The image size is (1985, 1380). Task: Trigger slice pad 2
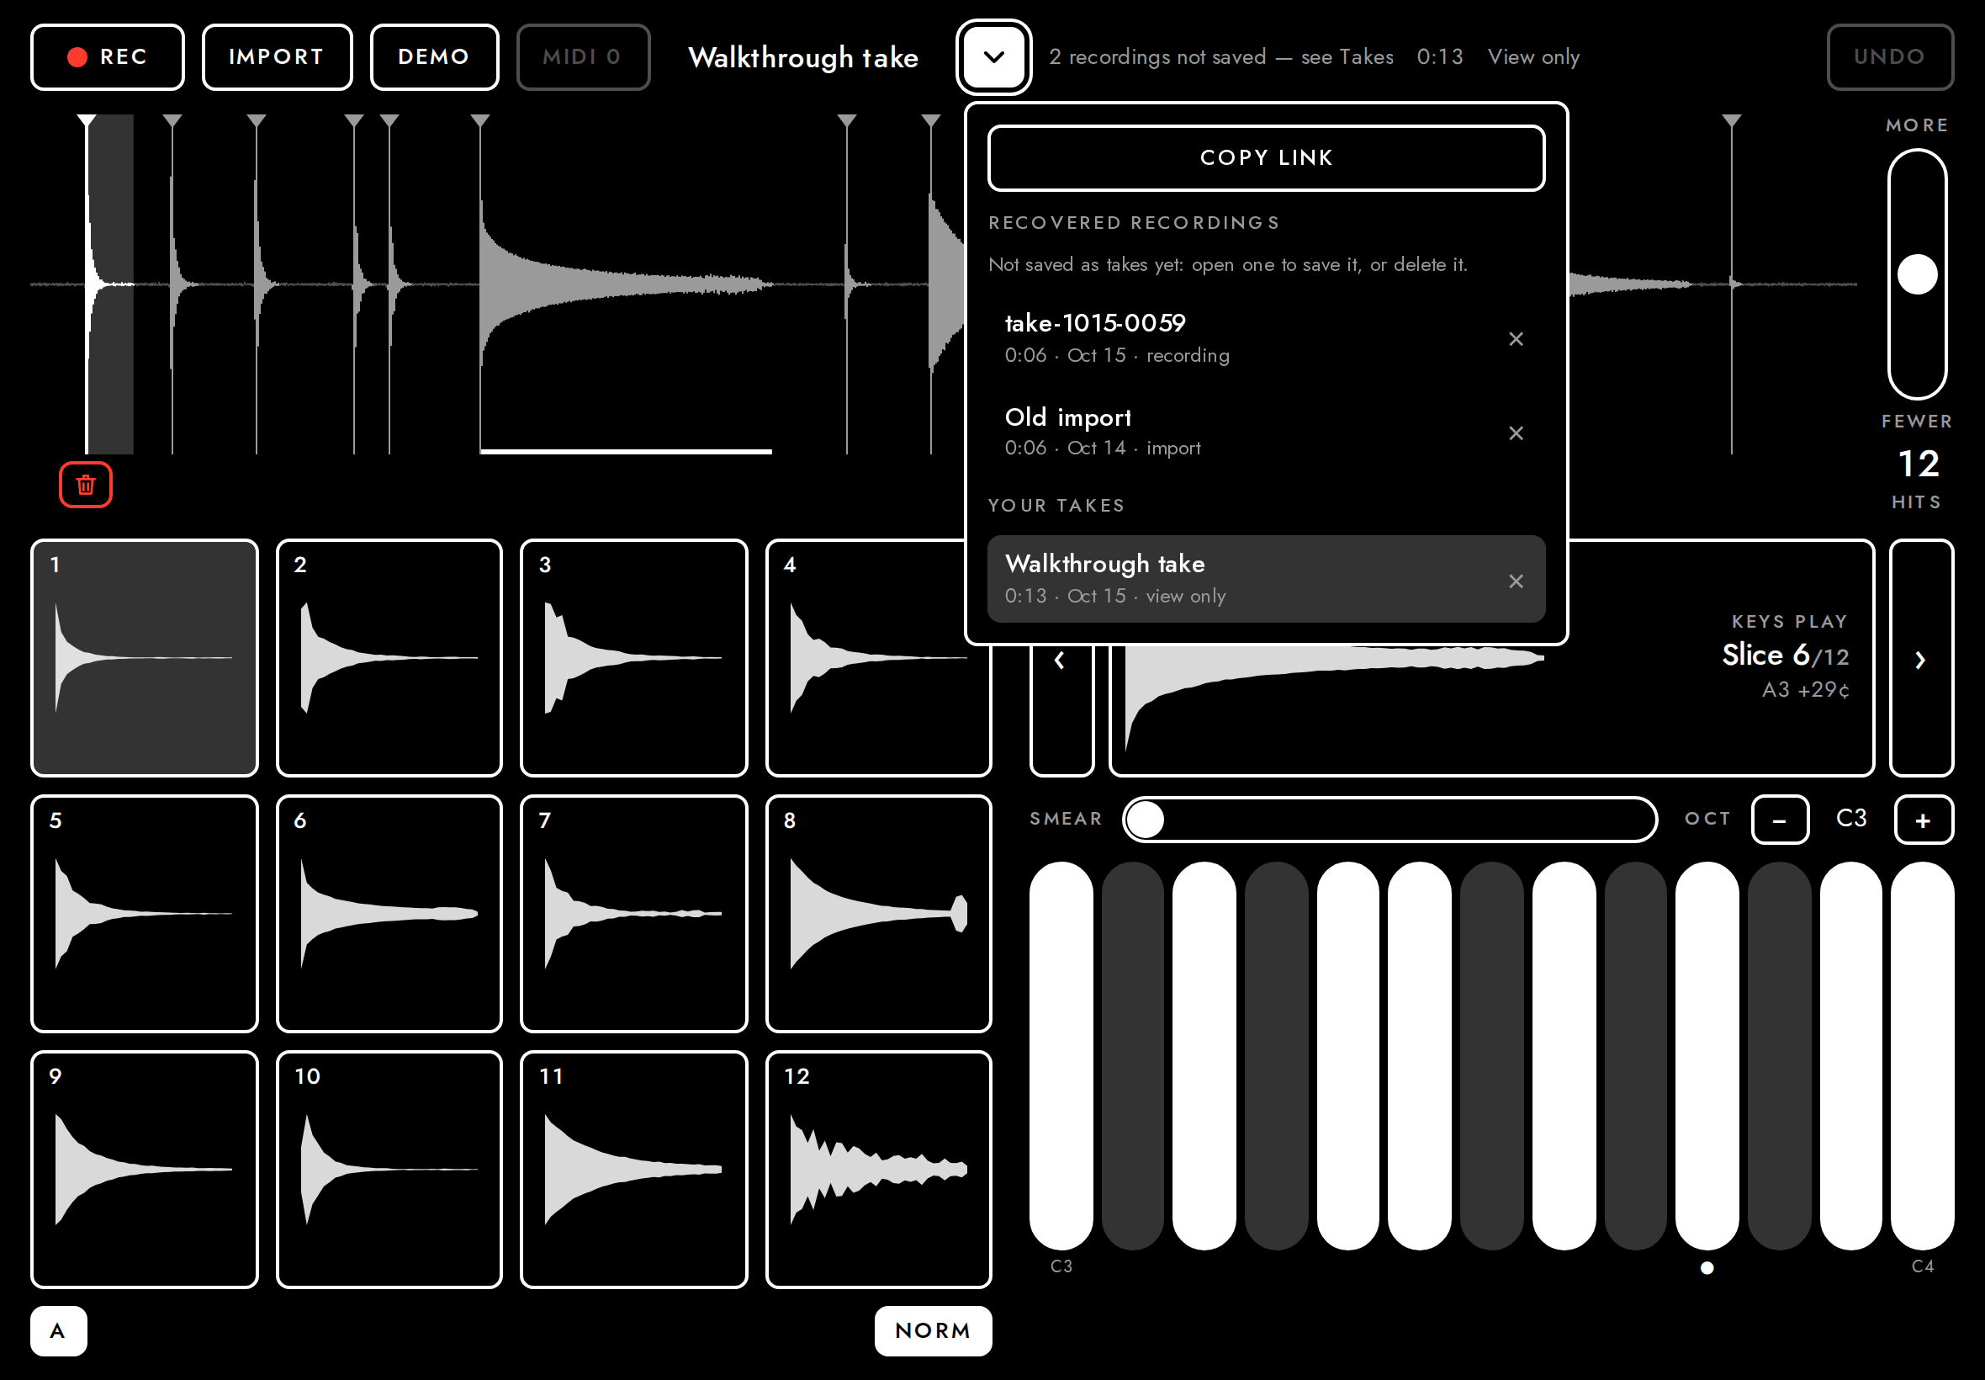(389, 658)
